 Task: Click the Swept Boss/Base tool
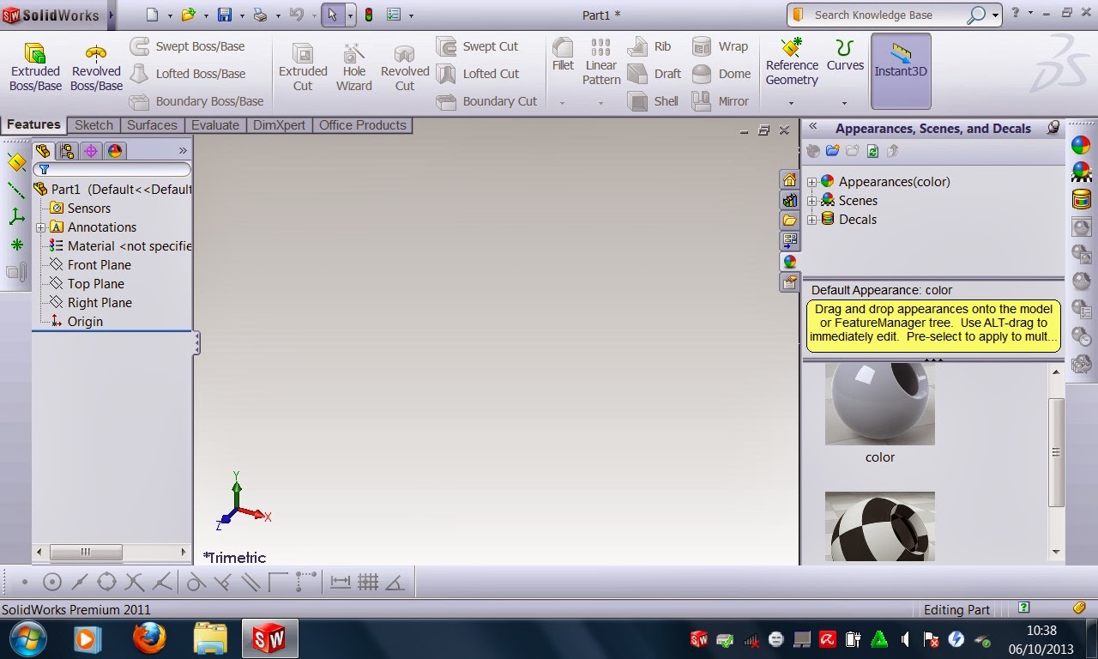187,46
